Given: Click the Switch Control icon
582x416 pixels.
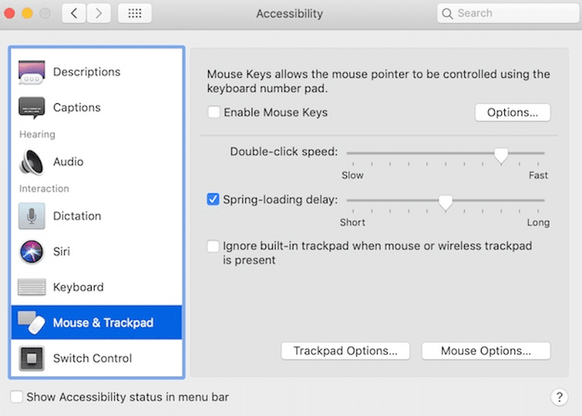Looking at the screenshot, I should point(31,358).
